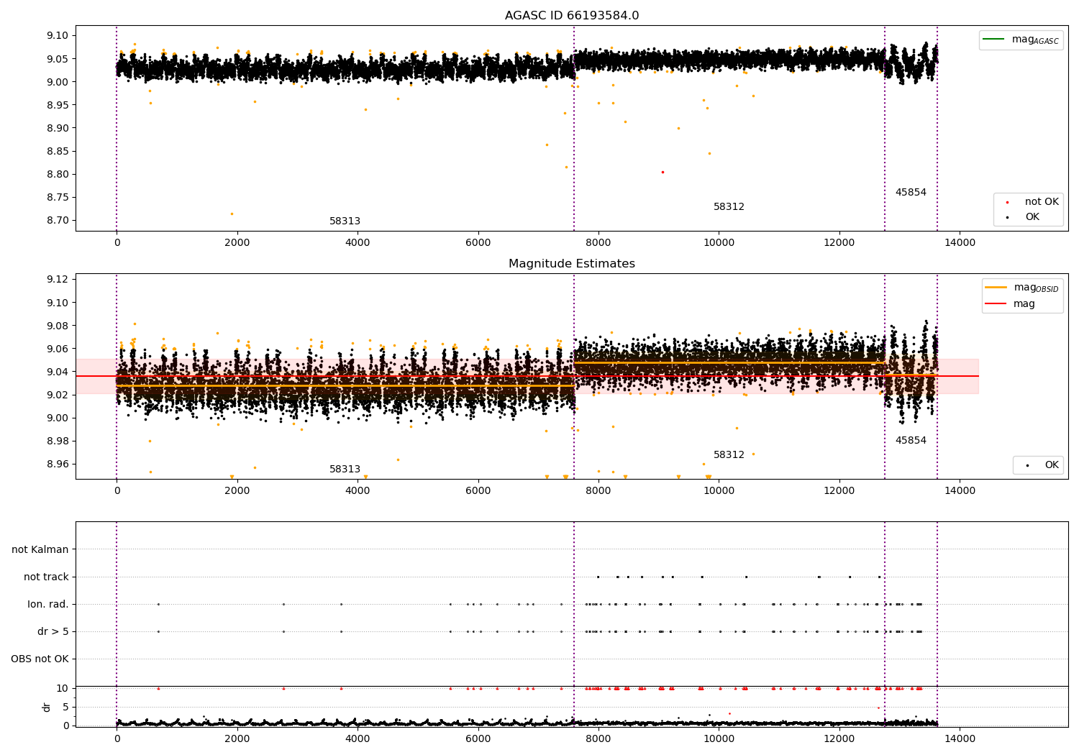Click the 'not OK' legend entry
Viewport: 1079px width, 755px height.
1032,202
